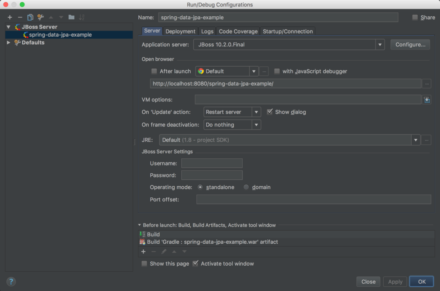Switch to Logs tab
The width and height of the screenshot is (440, 291).
coord(207,31)
